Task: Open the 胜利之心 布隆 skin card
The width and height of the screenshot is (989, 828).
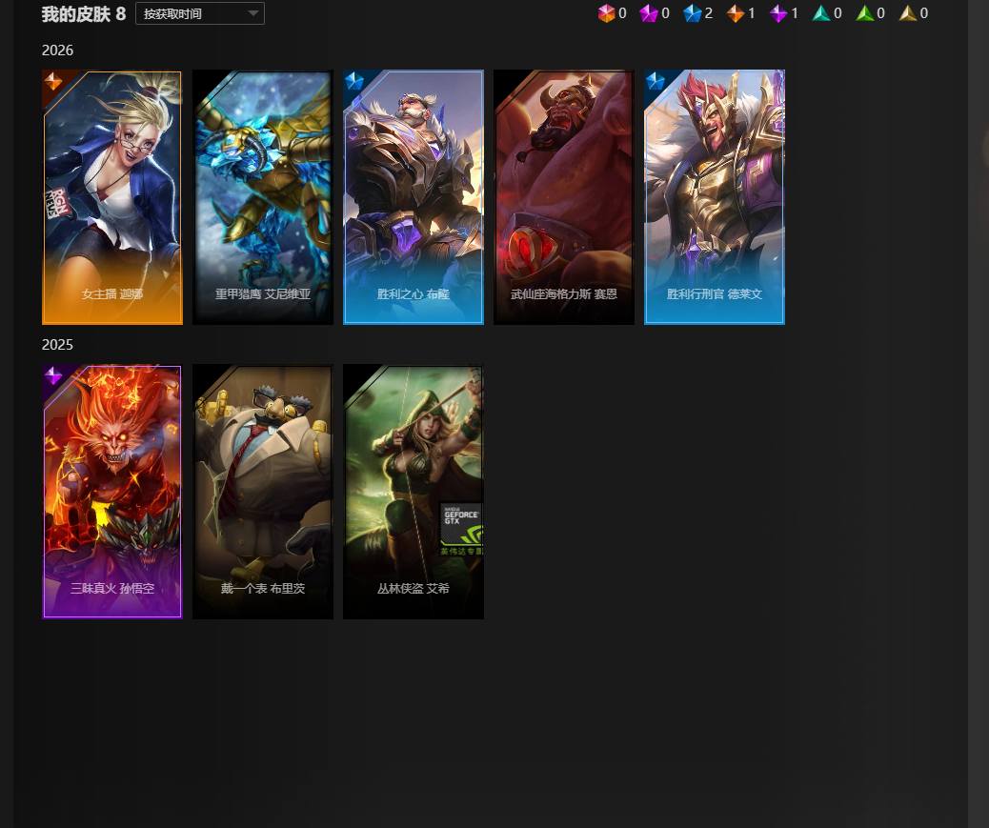Action: click(x=414, y=197)
